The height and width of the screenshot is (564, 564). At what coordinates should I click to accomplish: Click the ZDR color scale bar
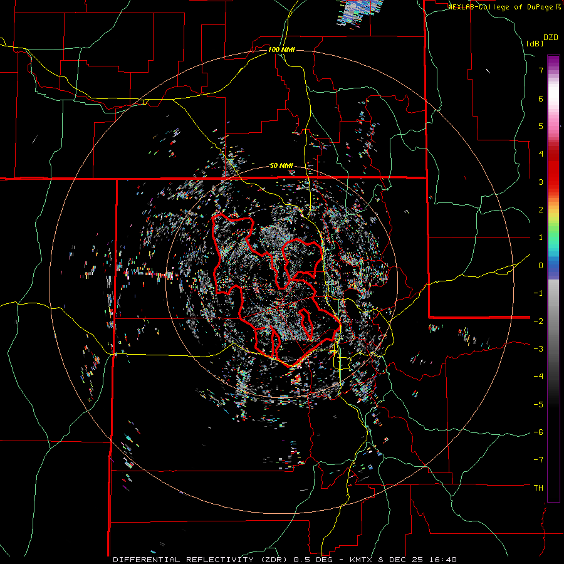point(553,278)
